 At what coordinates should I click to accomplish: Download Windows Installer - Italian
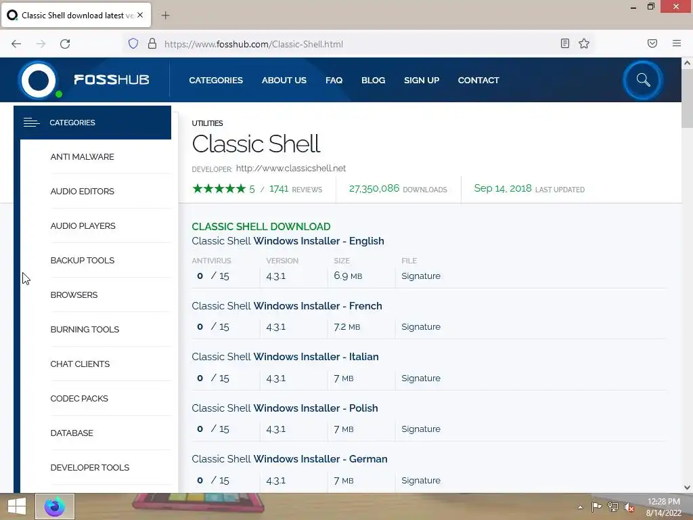tap(285, 357)
